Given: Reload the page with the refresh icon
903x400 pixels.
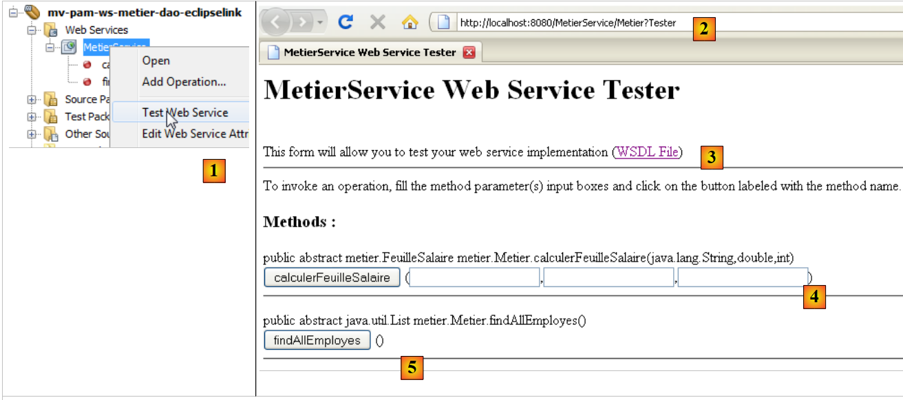Looking at the screenshot, I should tap(346, 23).
